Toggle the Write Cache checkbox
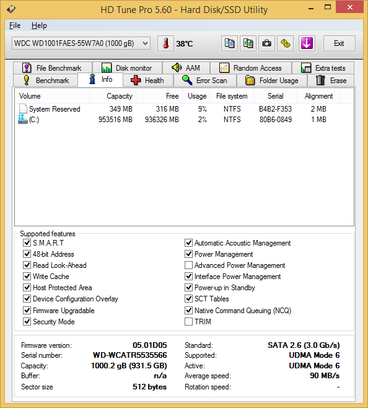 click(27, 277)
